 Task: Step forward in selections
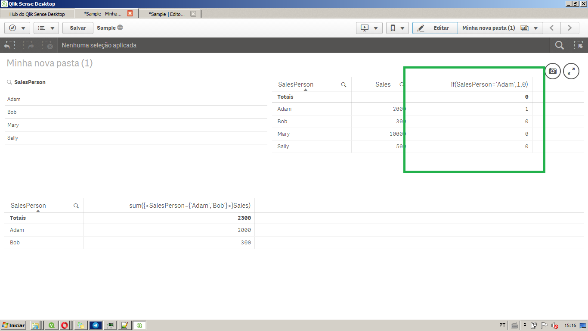point(28,45)
